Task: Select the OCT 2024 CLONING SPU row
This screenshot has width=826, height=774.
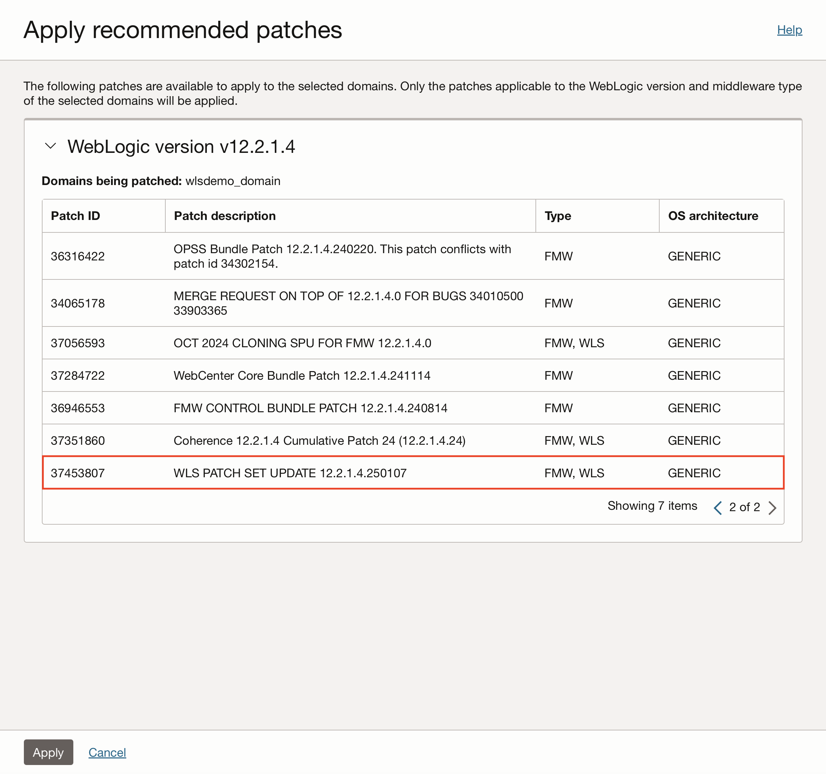Action: click(291, 343)
